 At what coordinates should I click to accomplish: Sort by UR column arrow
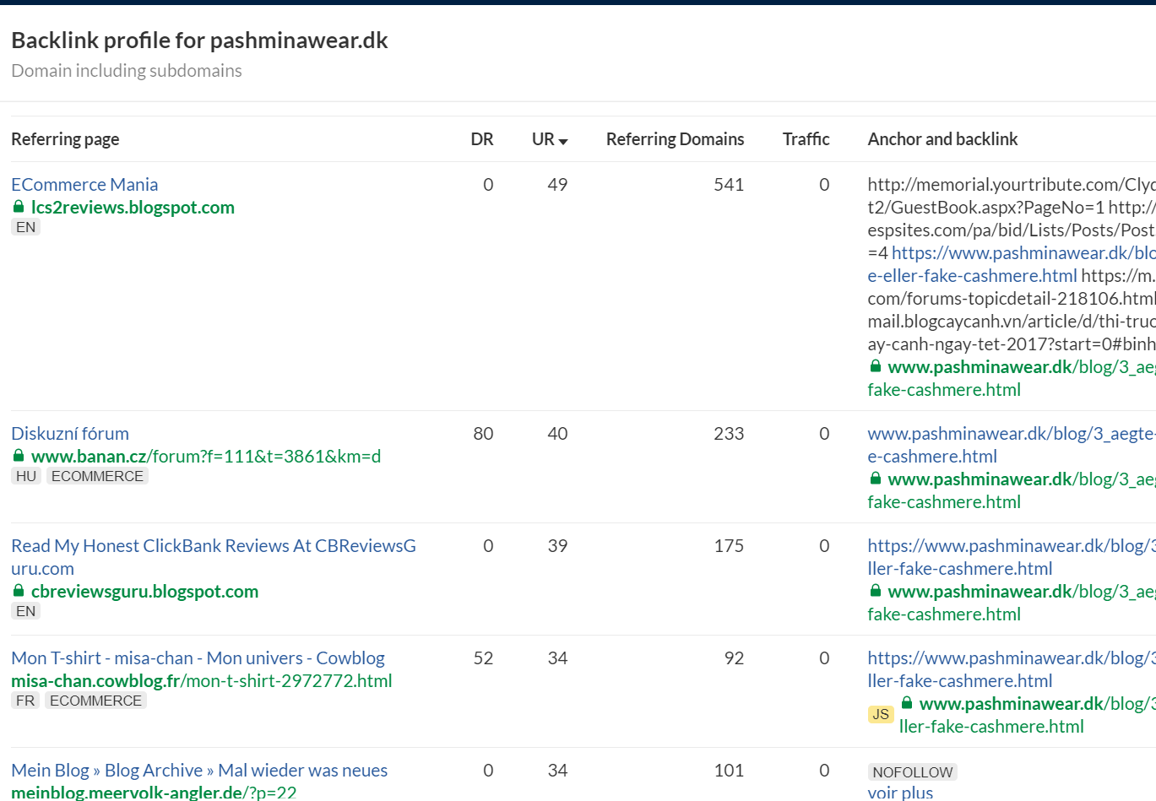tap(563, 141)
